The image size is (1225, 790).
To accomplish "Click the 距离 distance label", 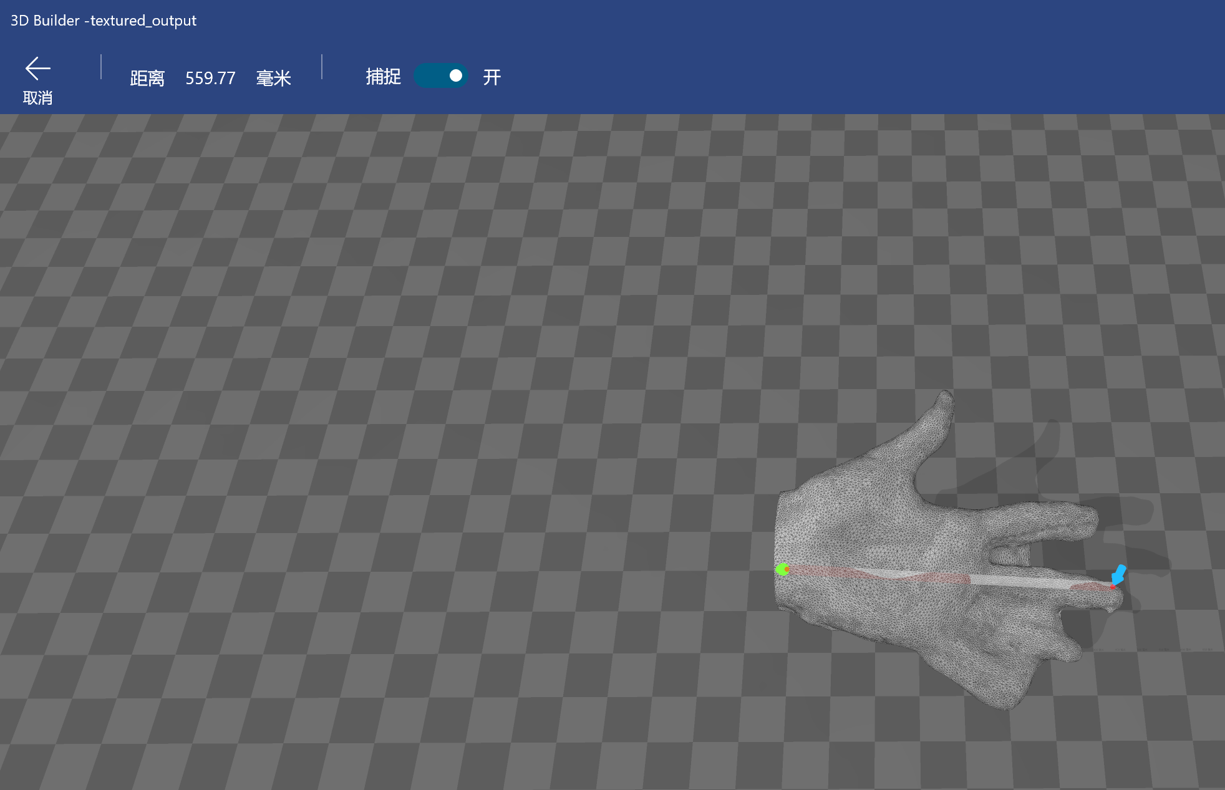I will coord(147,79).
